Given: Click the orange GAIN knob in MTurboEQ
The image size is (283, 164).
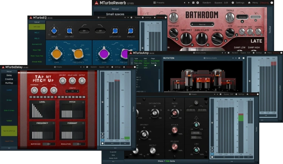Looking at the screenshot, I should point(57,54).
